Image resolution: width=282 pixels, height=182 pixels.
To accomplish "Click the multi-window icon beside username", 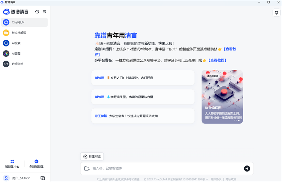I will click(x=43, y=178).
